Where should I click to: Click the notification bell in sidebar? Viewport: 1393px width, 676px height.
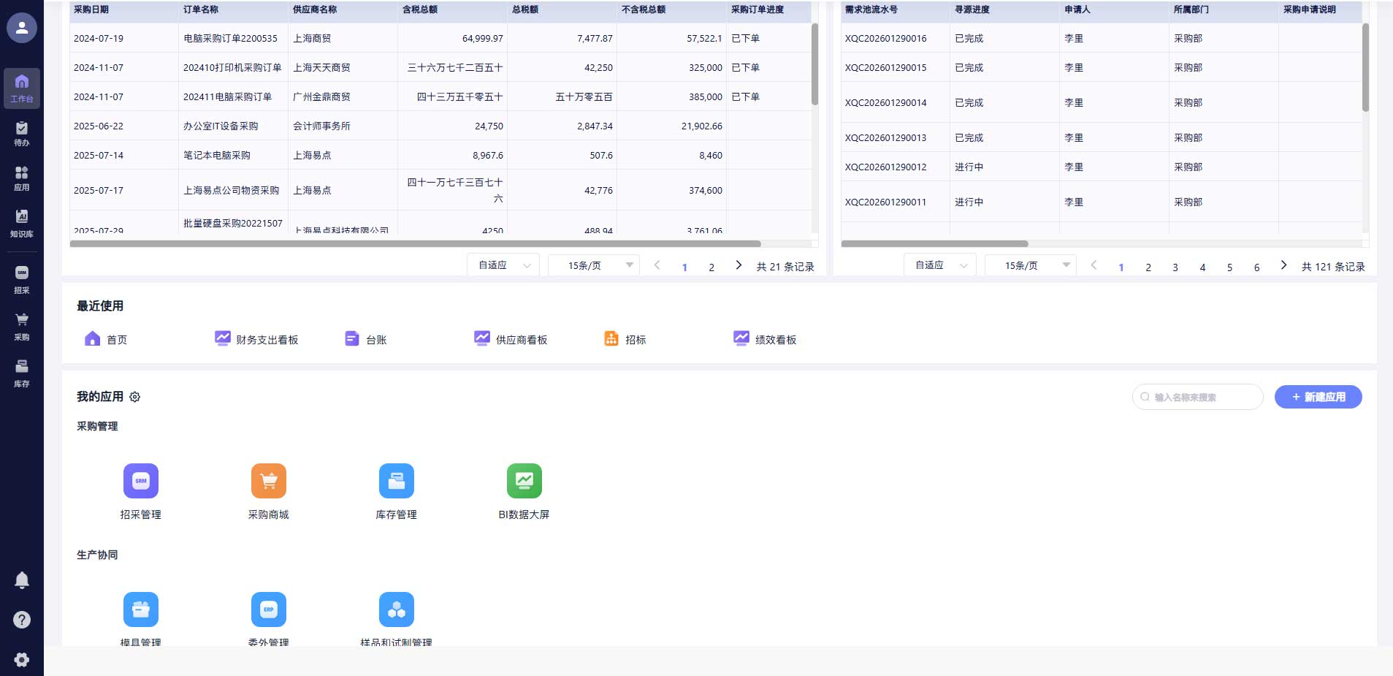click(x=22, y=580)
